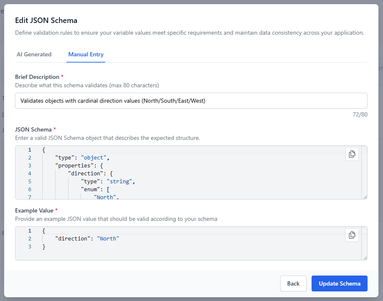Copy the Example Value code snippet
383x301 pixels.
click(x=352, y=235)
